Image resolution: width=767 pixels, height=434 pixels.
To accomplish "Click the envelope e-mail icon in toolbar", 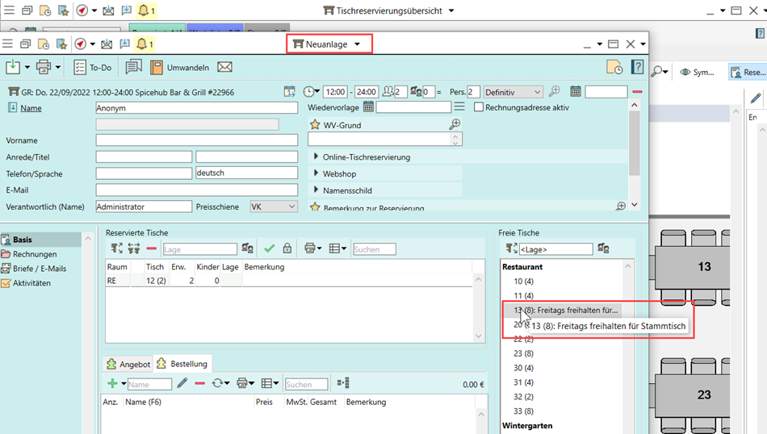I will (224, 68).
